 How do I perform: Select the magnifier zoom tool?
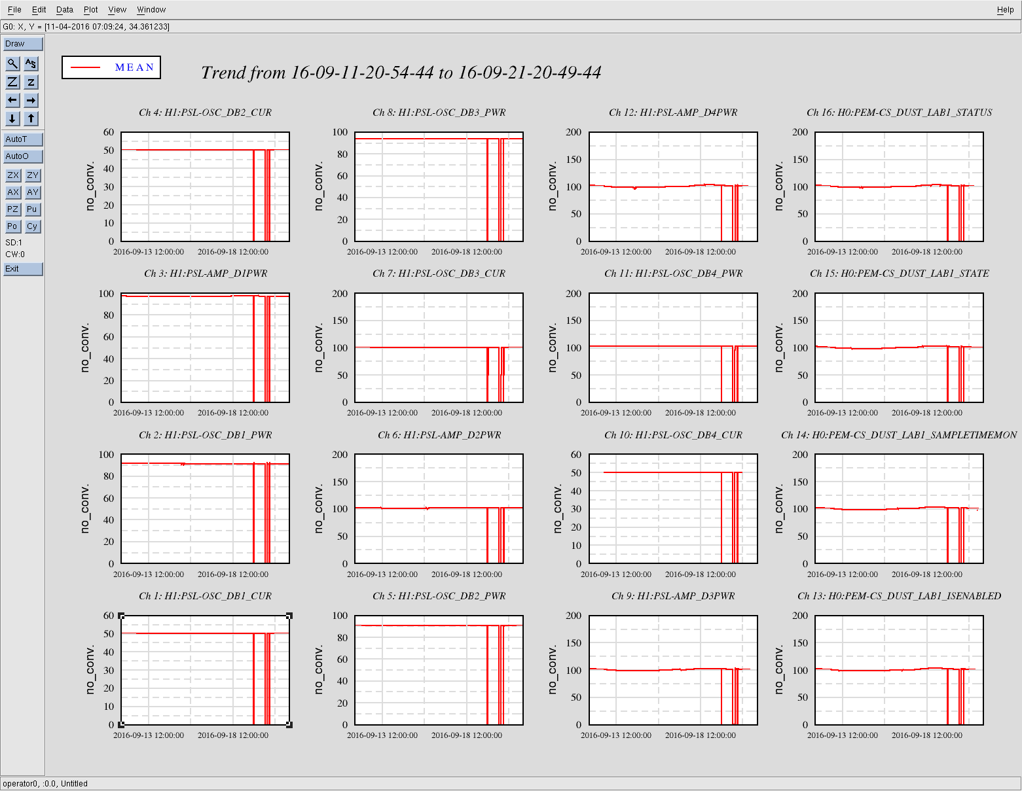tap(12, 63)
